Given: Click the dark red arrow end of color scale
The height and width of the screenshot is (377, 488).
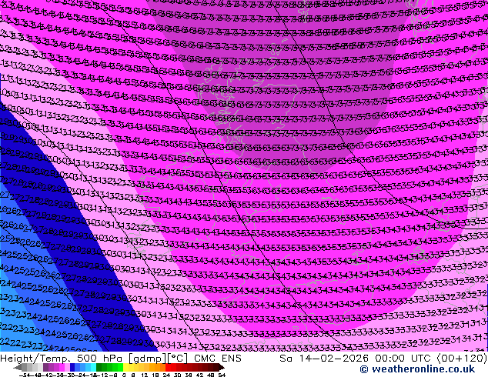Looking at the screenshot, I should tap(222, 367).
